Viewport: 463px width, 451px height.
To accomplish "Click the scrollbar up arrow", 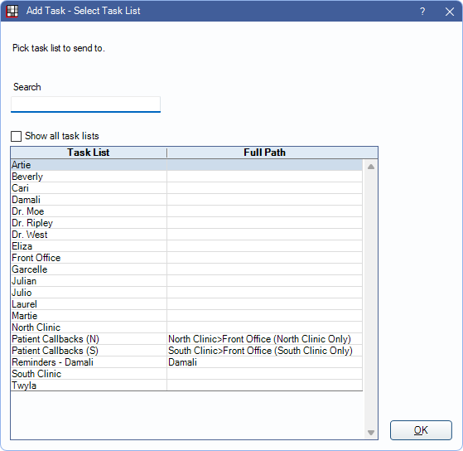I will click(x=371, y=167).
